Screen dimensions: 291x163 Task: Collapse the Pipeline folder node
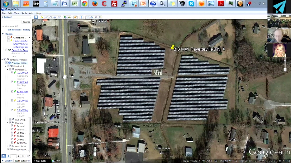pyautogui.click(x=7, y=123)
